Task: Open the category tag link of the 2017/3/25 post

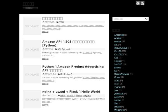Action: pyautogui.click(x=61, y=22)
